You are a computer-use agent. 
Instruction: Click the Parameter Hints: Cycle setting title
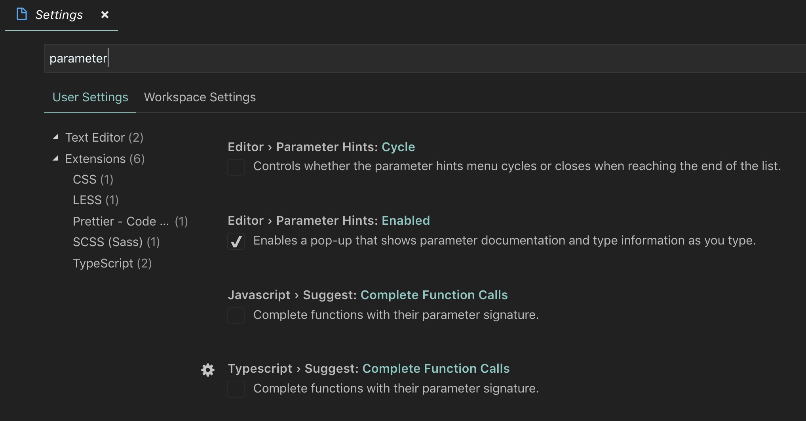[x=321, y=147]
